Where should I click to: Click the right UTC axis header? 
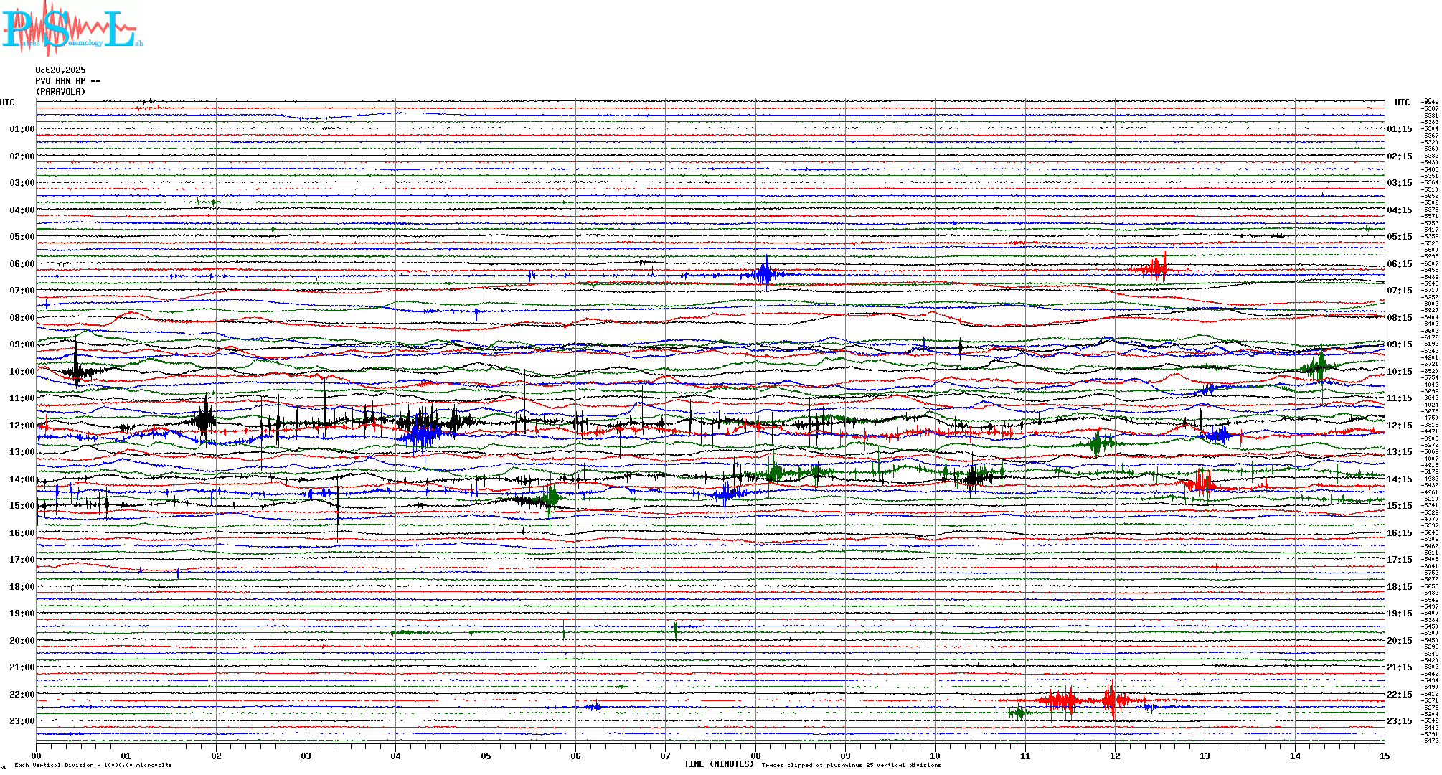[x=1402, y=103]
